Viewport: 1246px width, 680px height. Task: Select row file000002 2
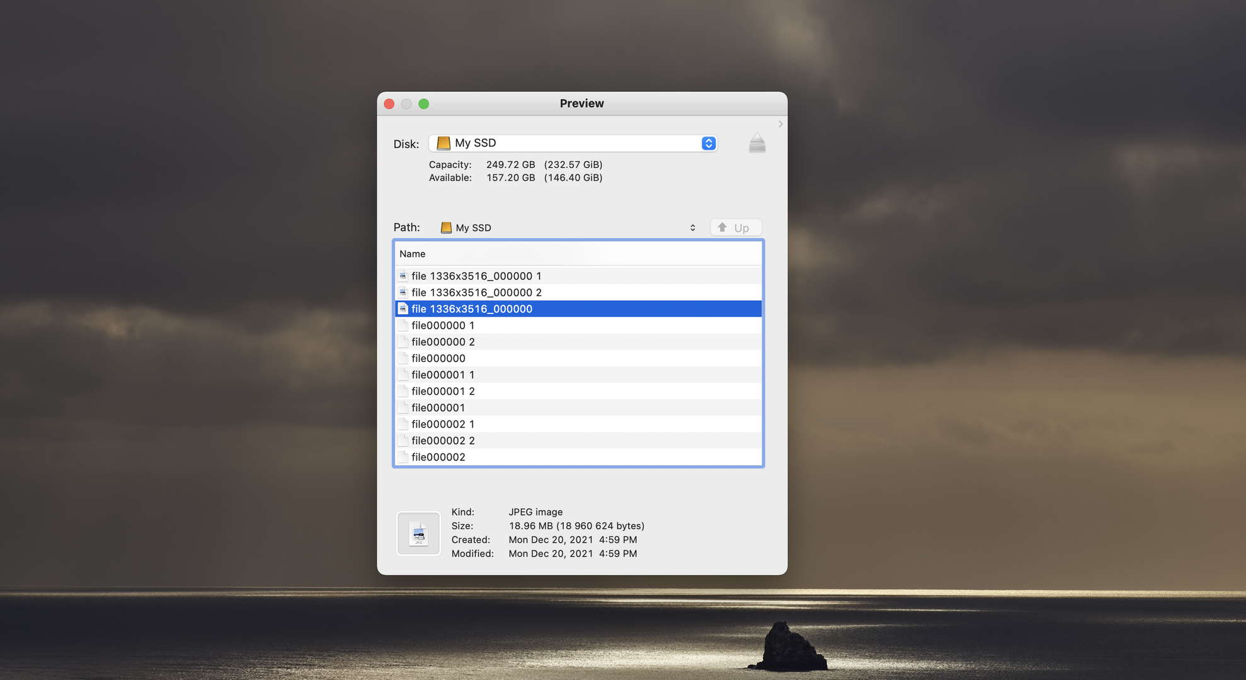578,440
